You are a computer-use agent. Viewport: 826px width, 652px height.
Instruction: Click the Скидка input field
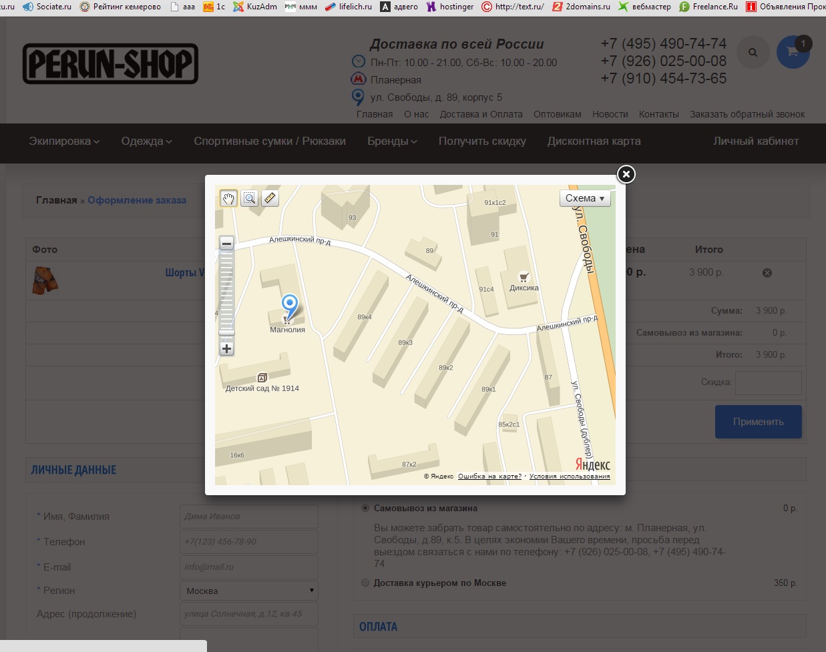(768, 382)
